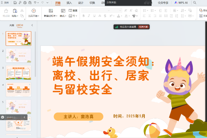Click the save icon in quick toolbar
207x138 pixels.
(x=15, y=3)
